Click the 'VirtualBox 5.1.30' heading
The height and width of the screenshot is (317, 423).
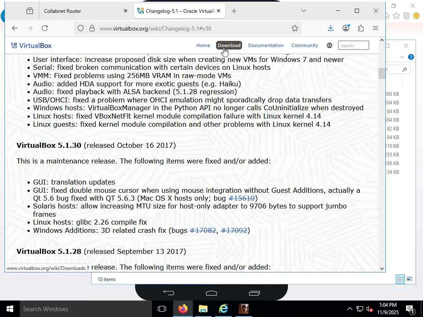49,145
